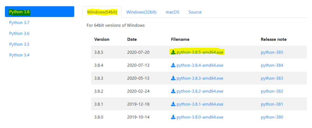The height and width of the screenshot is (128, 312).
Task: Click download icon beside python-3.8.2-amd64.exe
Action: pyautogui.click(x=173, y=91)
